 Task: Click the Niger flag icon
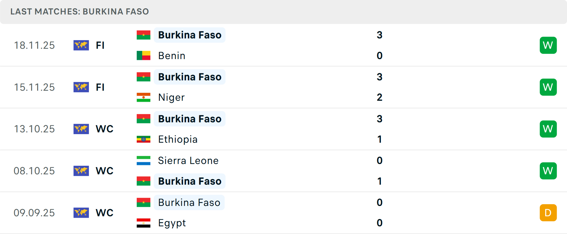[x=144, y=97]
